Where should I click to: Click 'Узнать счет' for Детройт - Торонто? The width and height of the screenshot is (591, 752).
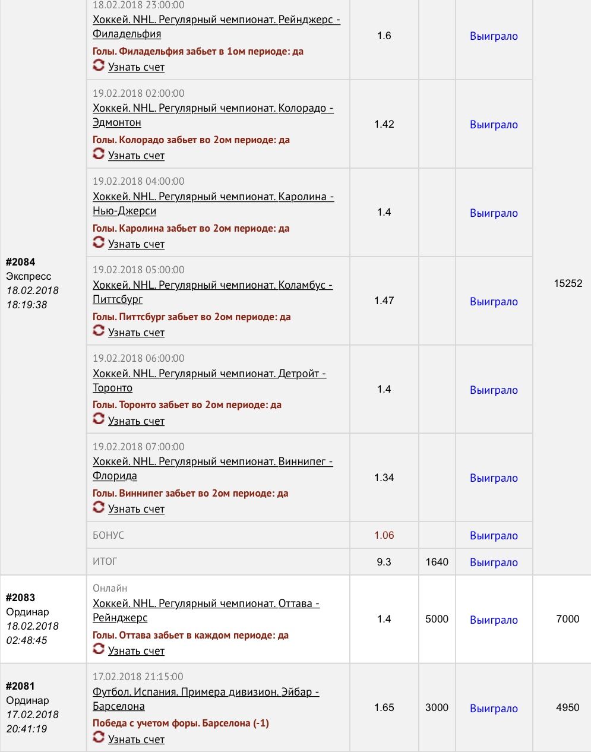click(x=136, y=421)
